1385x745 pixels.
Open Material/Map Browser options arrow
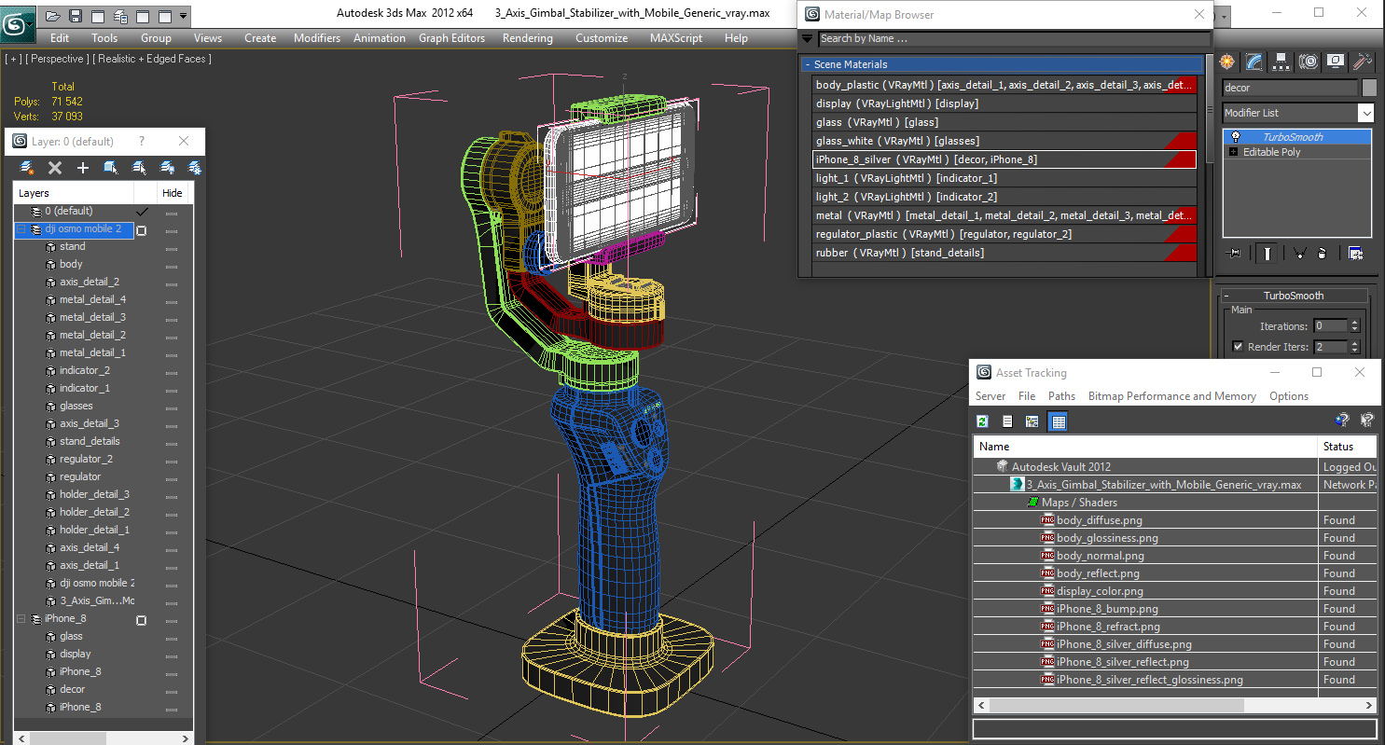pos(808,39)
